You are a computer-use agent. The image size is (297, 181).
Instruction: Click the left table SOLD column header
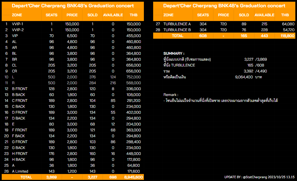point(93,15)
